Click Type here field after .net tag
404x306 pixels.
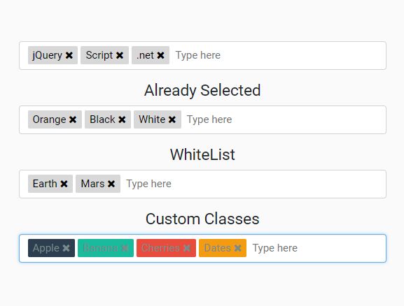click(277, 55)
